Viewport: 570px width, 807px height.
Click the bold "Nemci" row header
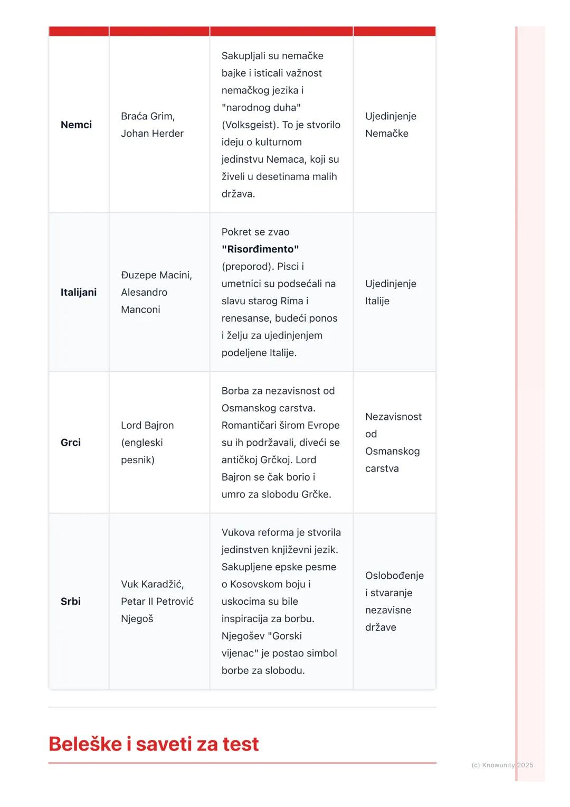point(76,125)
